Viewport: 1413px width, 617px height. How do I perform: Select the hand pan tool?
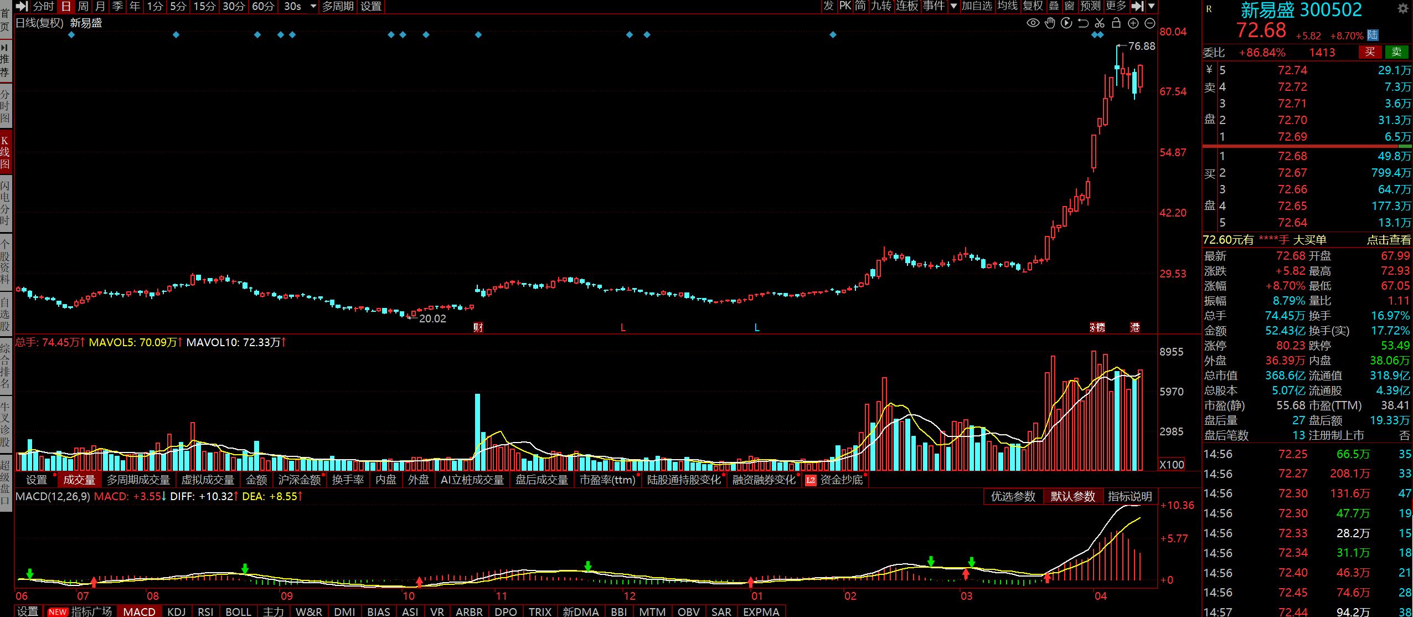pos(1050,23)
